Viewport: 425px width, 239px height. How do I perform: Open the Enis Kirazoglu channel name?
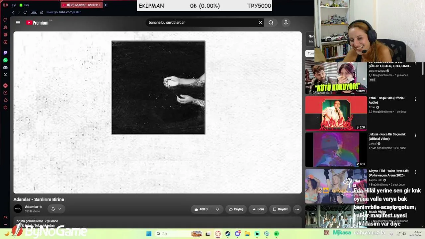[377, 71]
